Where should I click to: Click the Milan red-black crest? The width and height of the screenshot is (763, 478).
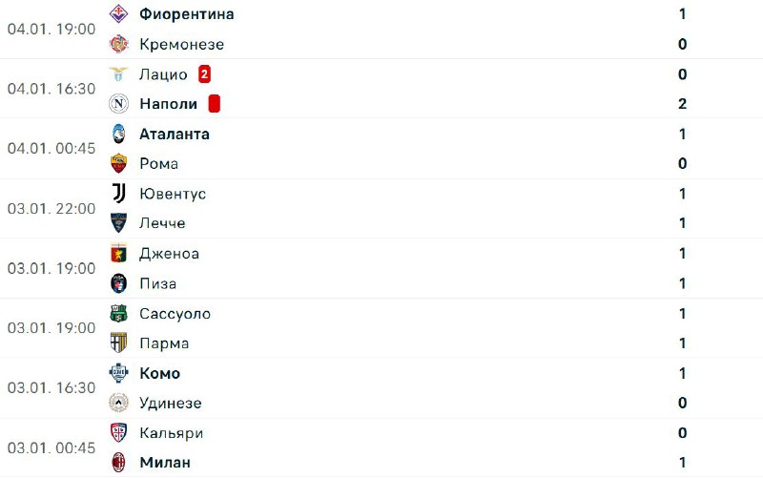pyautogui.click(x=118, y=463)
